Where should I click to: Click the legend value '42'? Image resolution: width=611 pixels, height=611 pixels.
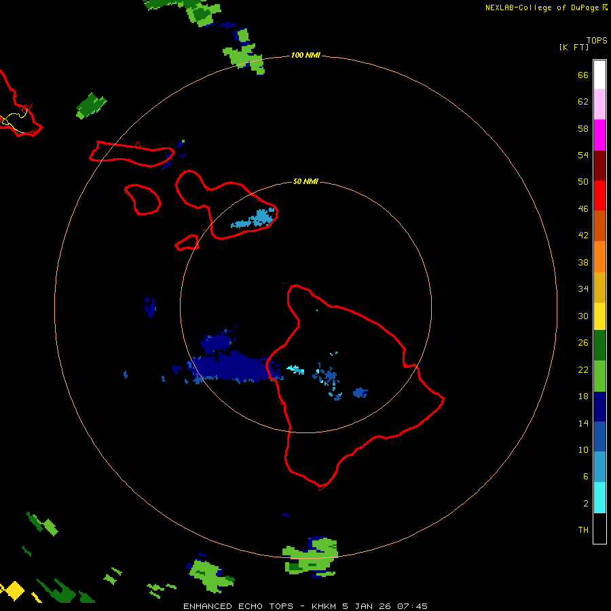[583, 236]
